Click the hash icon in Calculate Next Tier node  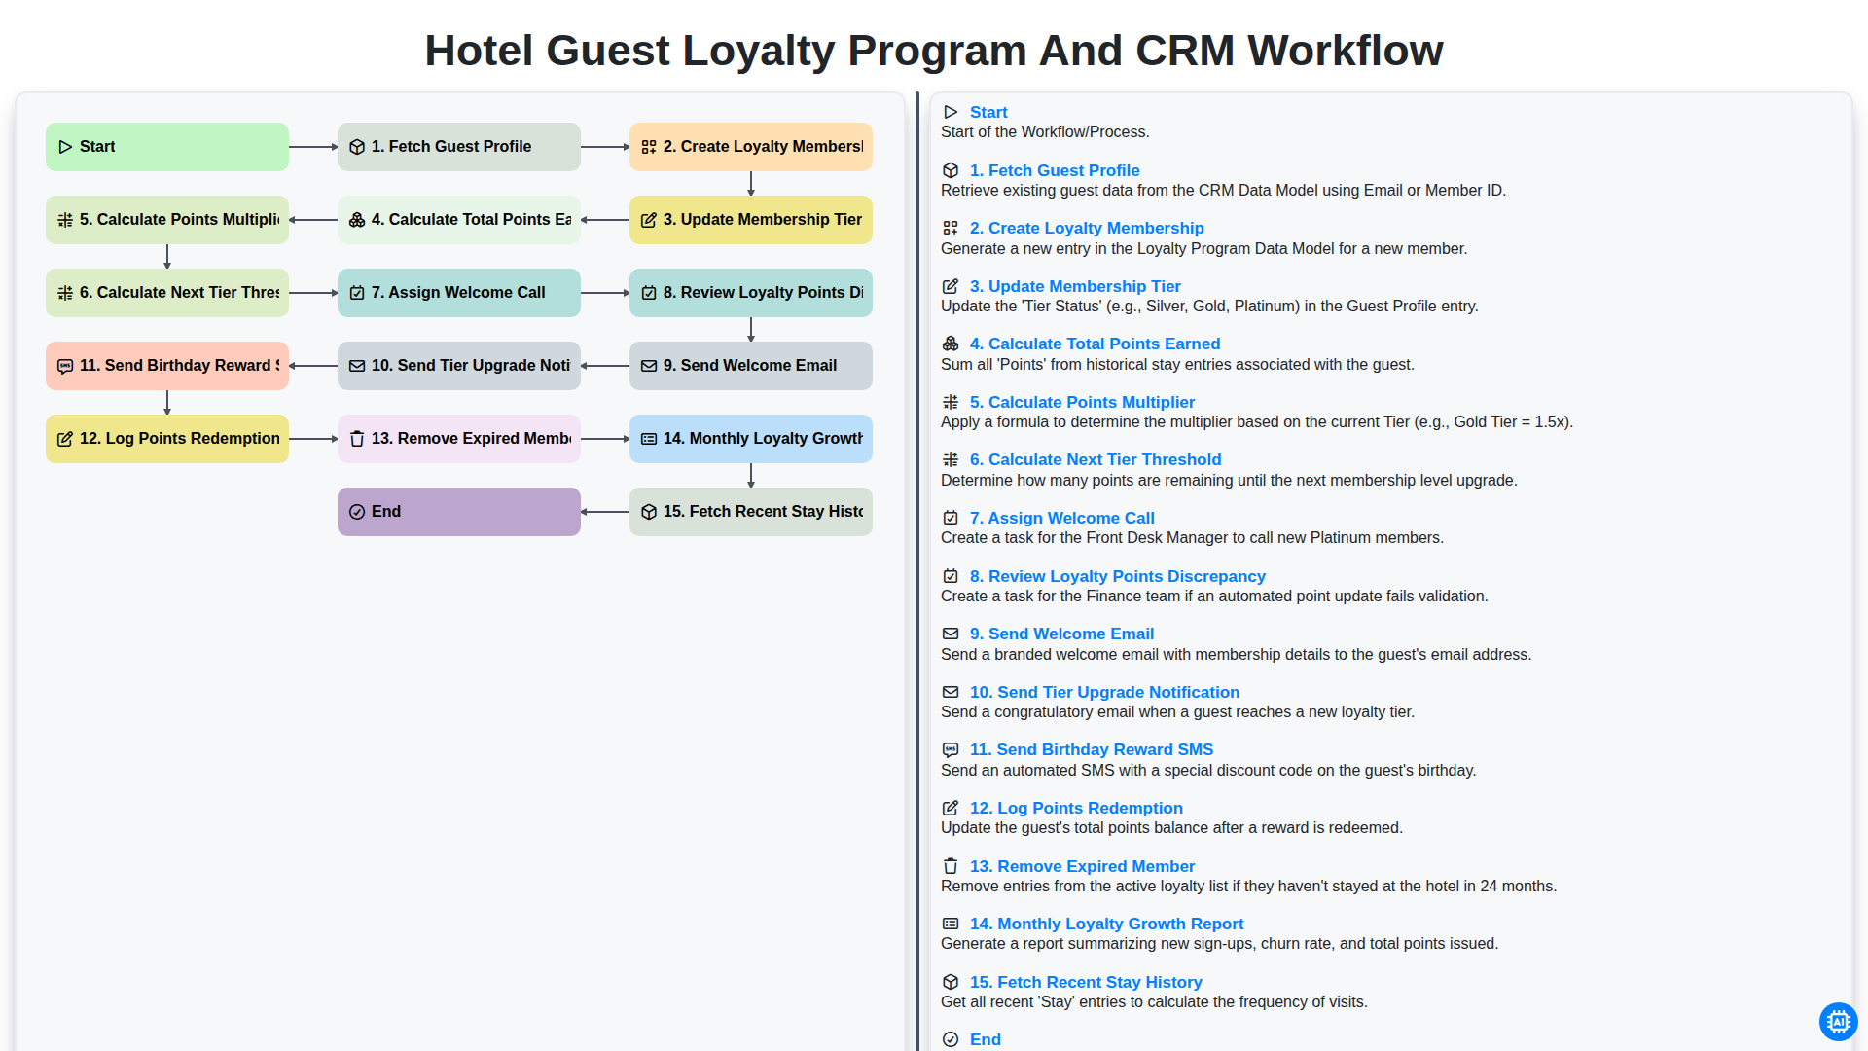[65, 293]
